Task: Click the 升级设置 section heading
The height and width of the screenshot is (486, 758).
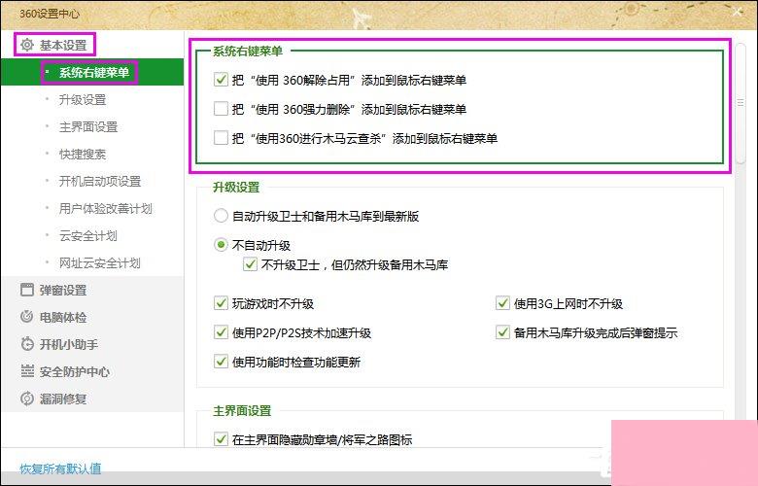Action: point(236,188)
